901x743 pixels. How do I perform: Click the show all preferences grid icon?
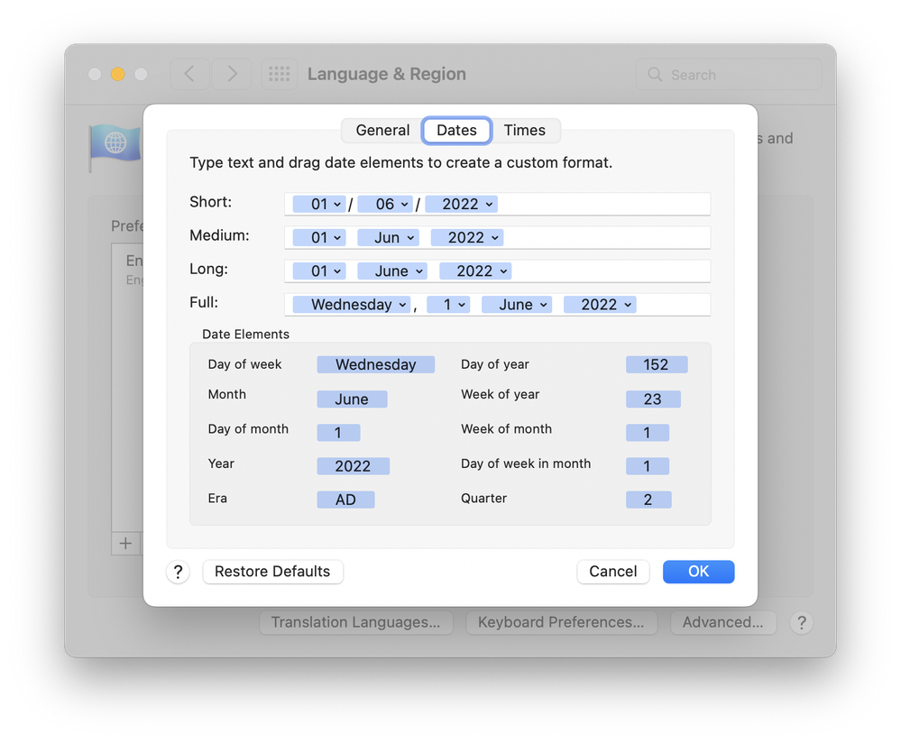coord(280,74)
